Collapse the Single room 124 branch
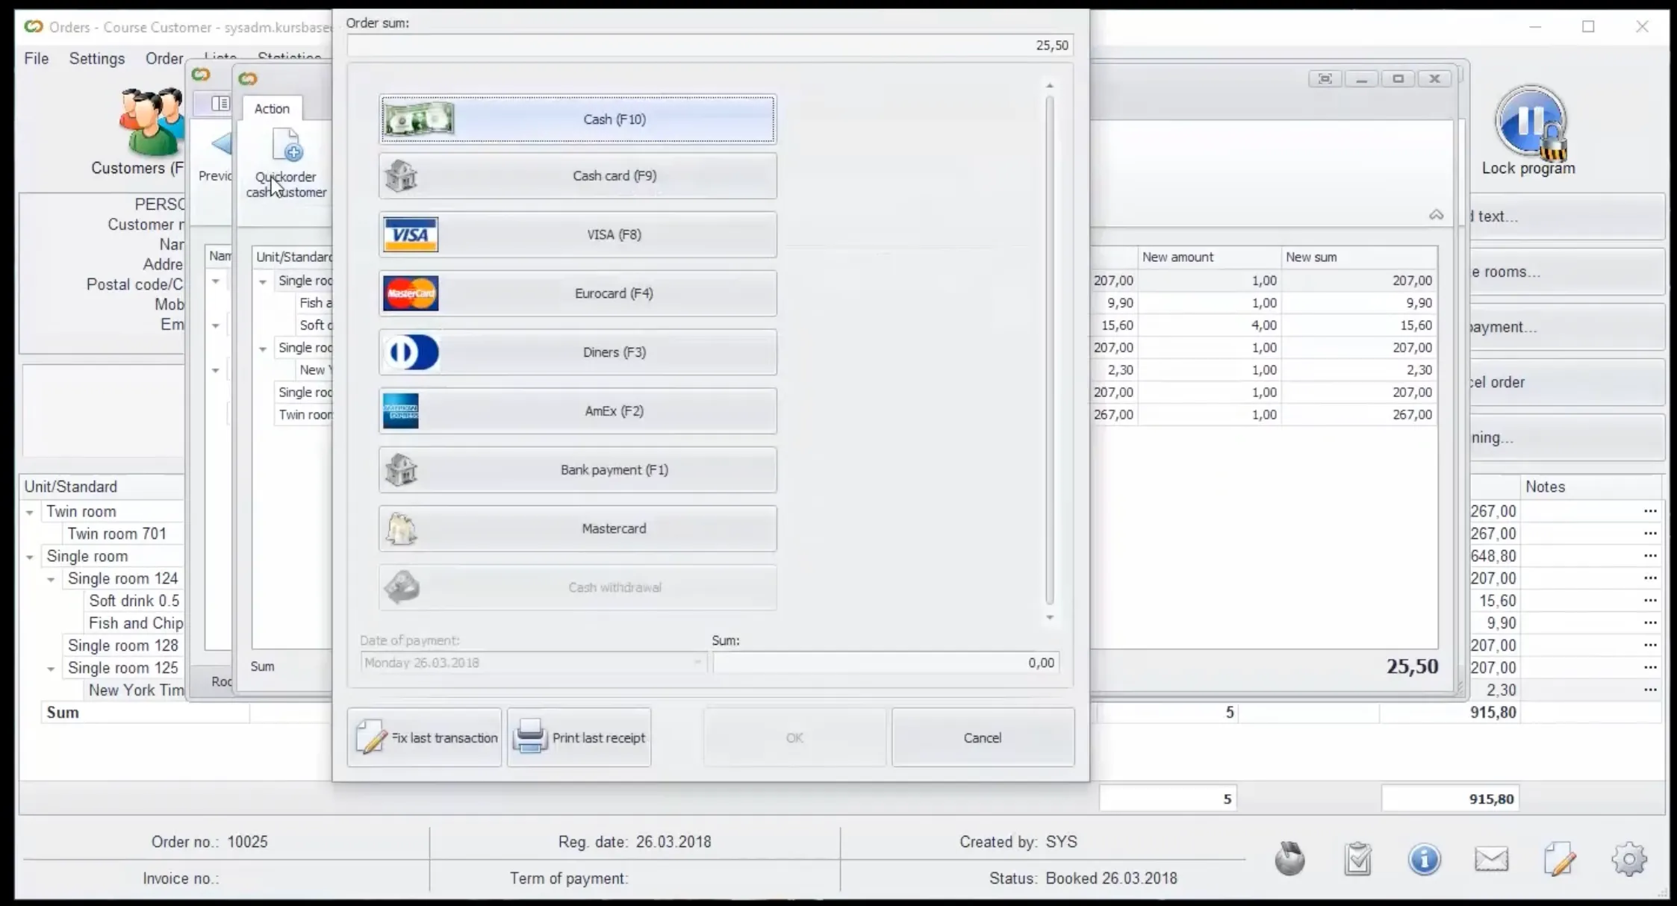This screenshot has width=1677, height=906. [x=51, y=578]
